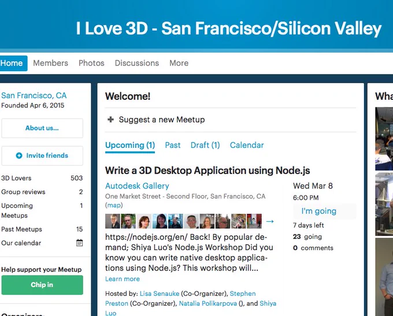Go to the Members tab
This screenshot has height=316, width=393.
point(51,63)
